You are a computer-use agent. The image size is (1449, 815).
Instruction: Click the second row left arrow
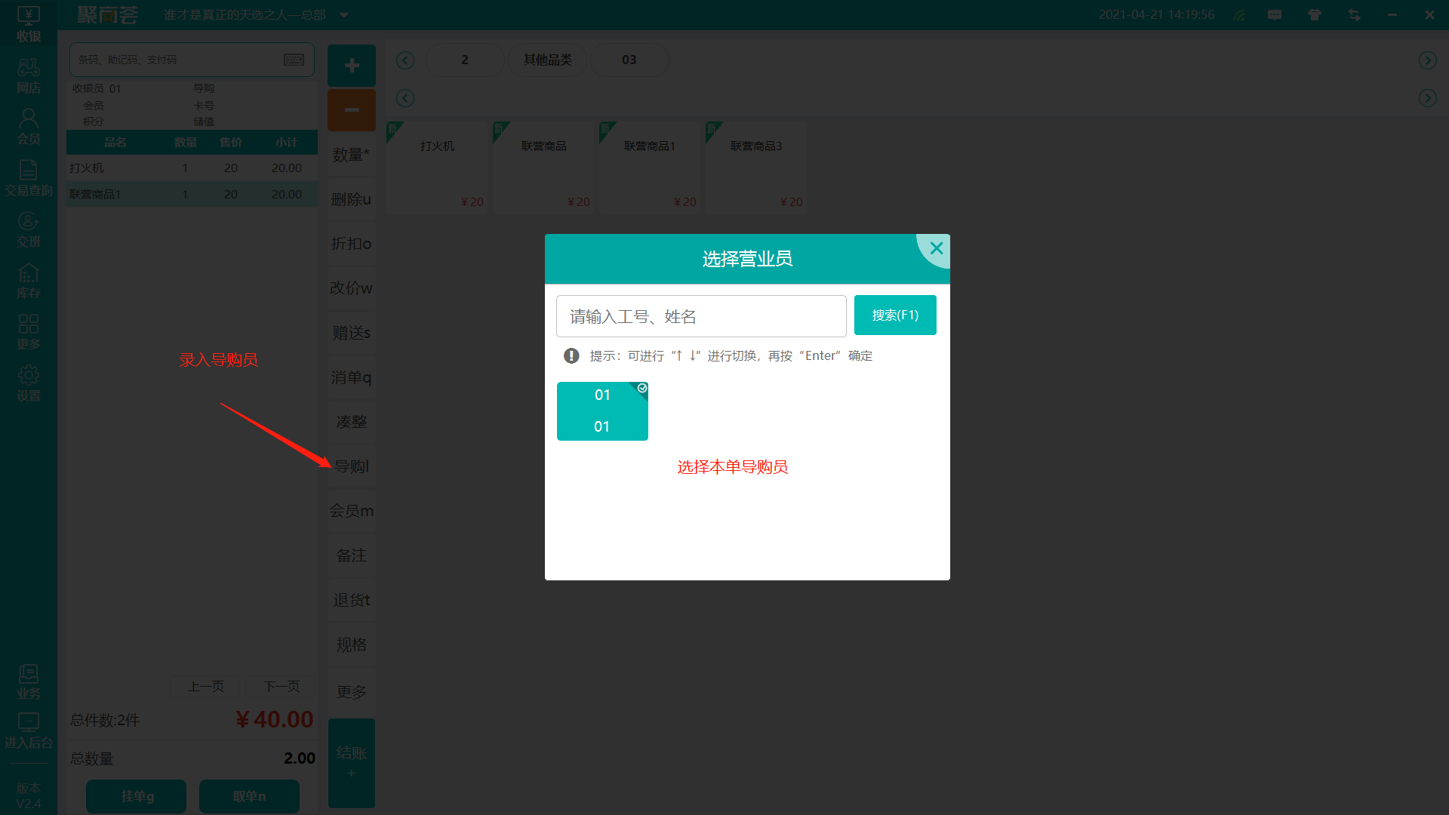pos(405,98)
